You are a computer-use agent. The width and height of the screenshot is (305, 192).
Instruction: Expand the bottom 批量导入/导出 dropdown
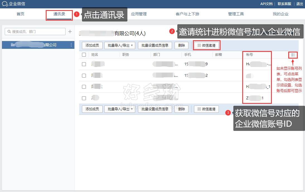120,109
